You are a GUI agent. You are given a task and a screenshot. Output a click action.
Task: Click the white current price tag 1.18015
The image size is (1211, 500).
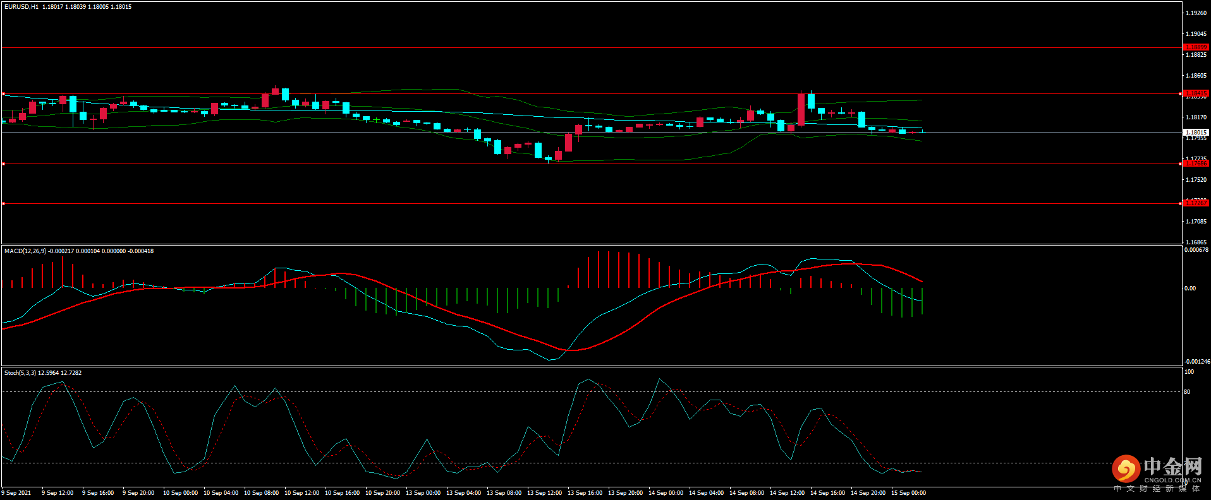click(1196, 133)
